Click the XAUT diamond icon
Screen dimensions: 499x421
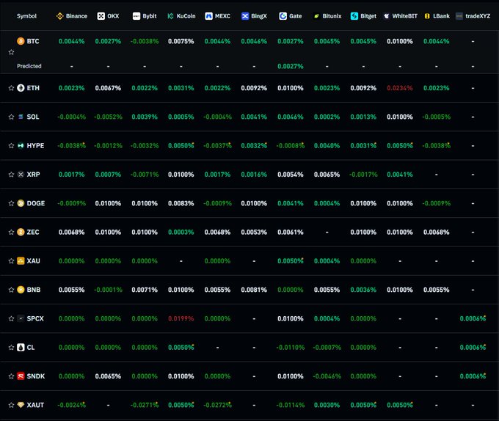click(21, 405)
